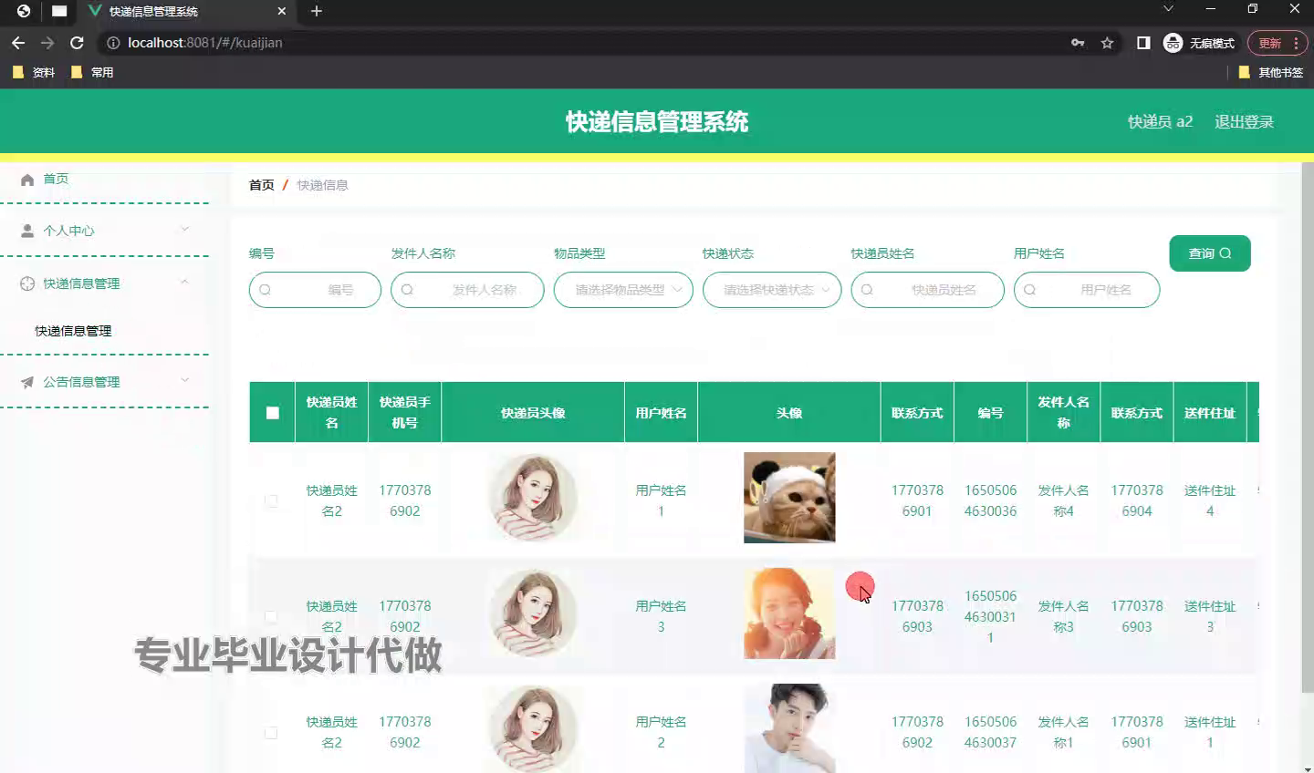Click the 快递信息管理 sidebar icon
1314x773 pixels.
[27, 283]
